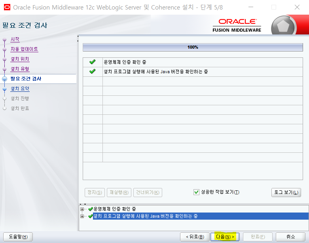Click the bottom pane collapse arrows
The width and height of the screenshot is (309, 243).
click(83, 204)
